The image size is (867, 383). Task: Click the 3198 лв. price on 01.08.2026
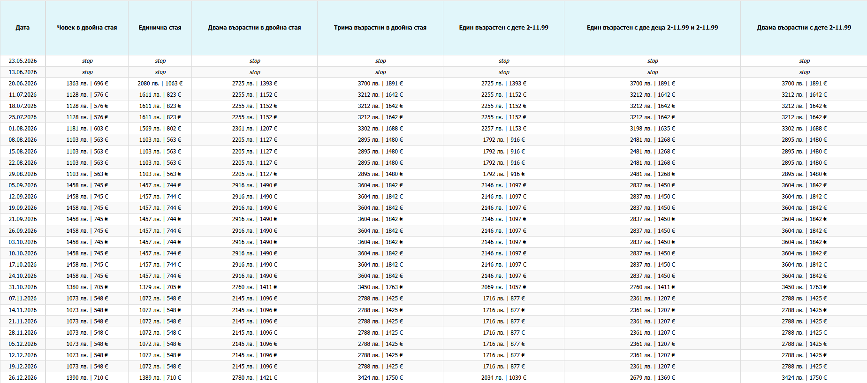tap(641, 129)
